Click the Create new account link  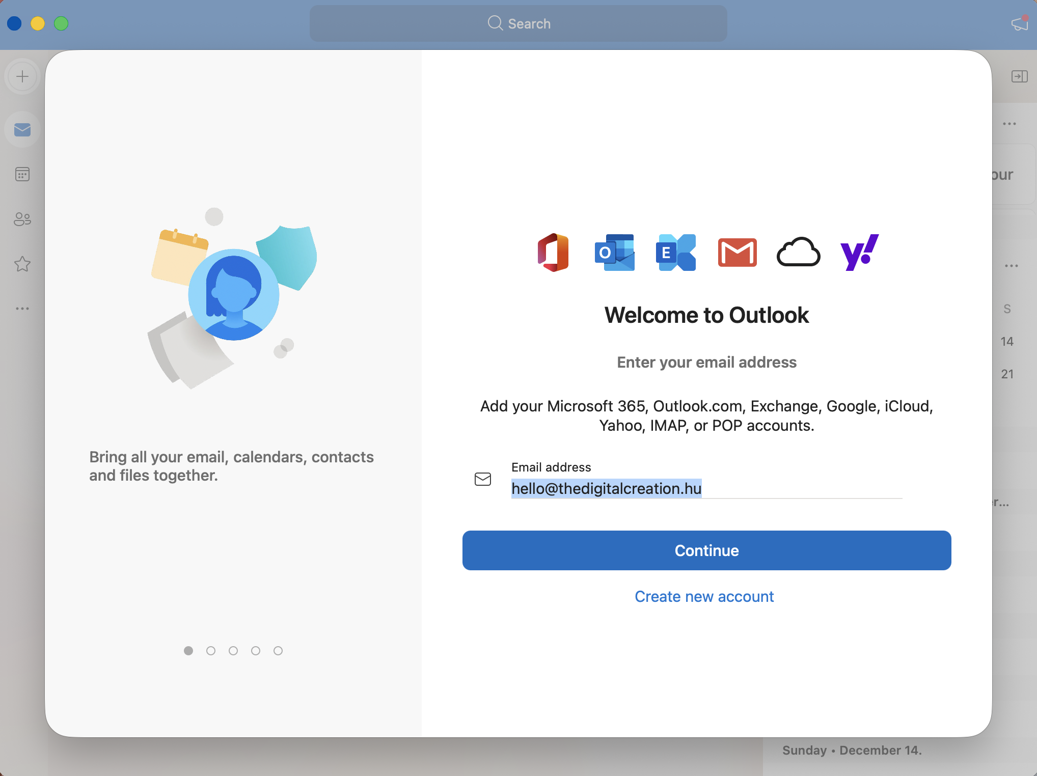704,596
